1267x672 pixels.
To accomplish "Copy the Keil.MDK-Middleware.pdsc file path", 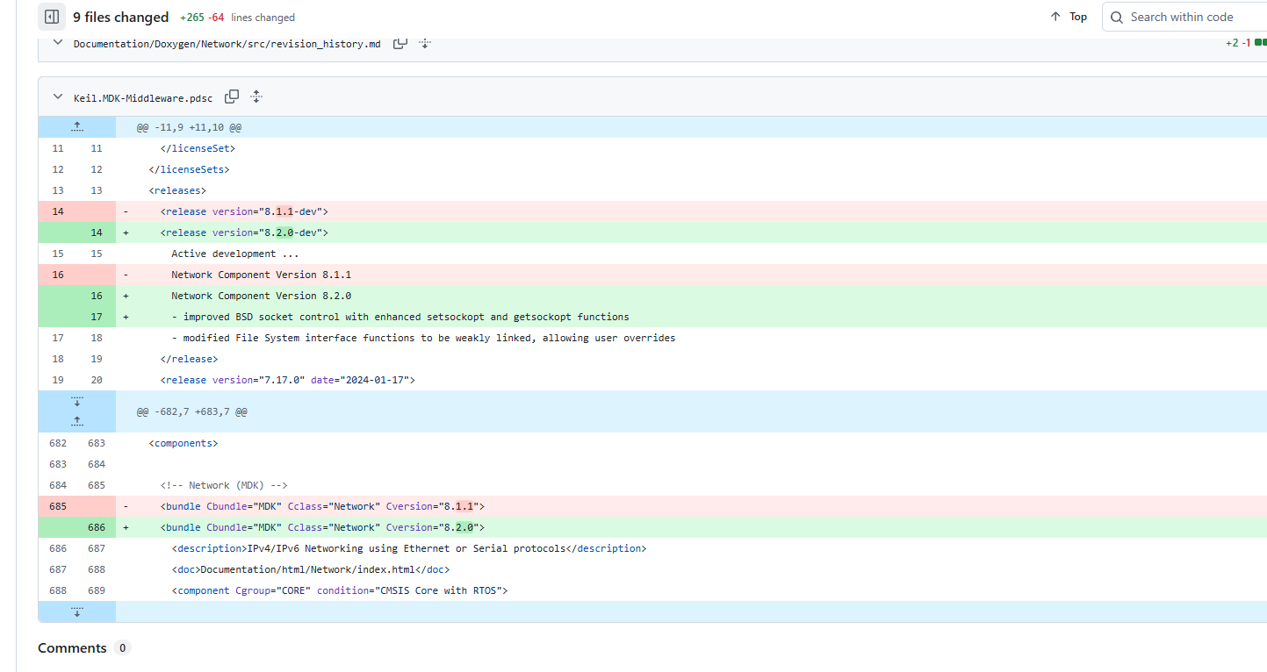I will tap(232, 97).
